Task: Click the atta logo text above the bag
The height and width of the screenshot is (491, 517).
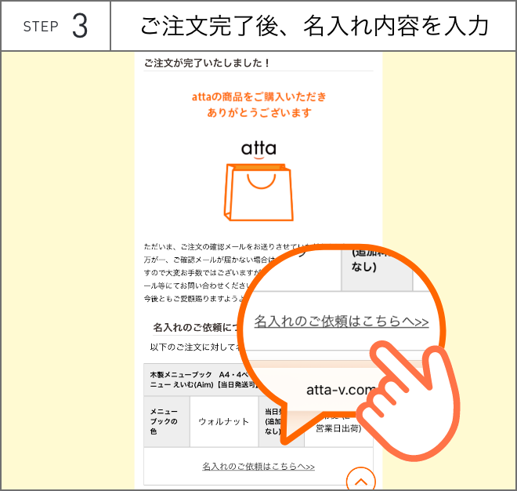Action: point(258,149)
